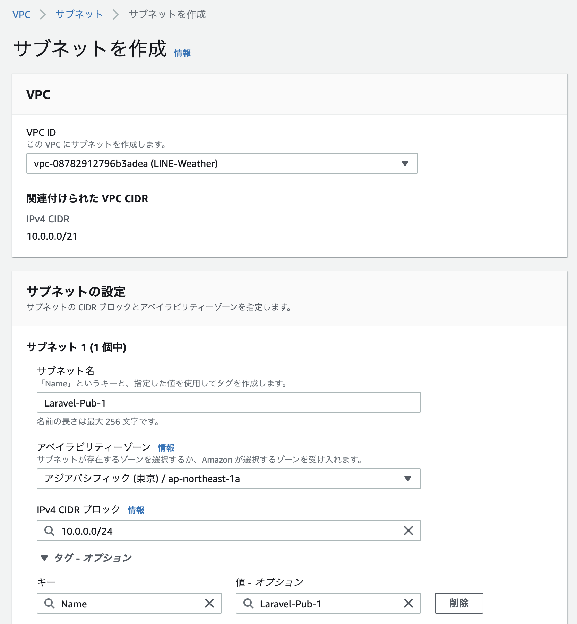Clear the IPv4 CIDR ブロック input with X icon
This screenshot has height=624, width=577.
pyautogui.click(x=409, y=531)
